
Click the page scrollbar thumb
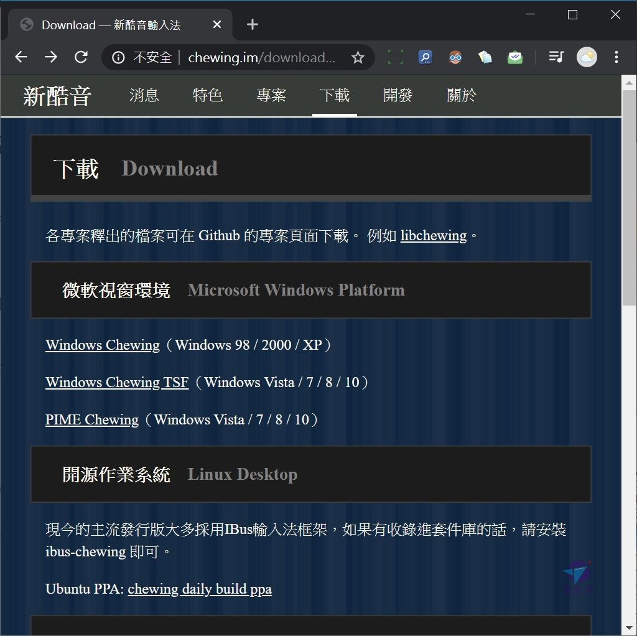point(630,197)
